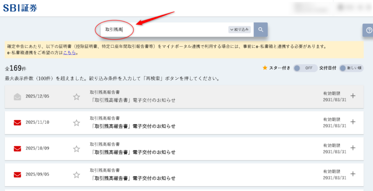Open the 2025/09/05 電子交付のお知らせ title

point(132,178)
